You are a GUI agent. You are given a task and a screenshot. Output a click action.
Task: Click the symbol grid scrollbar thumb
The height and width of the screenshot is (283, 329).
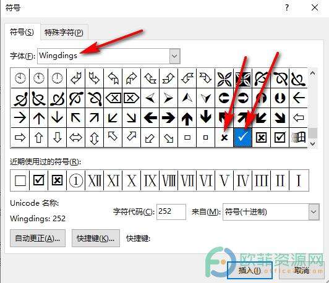[x=313, y=133]
